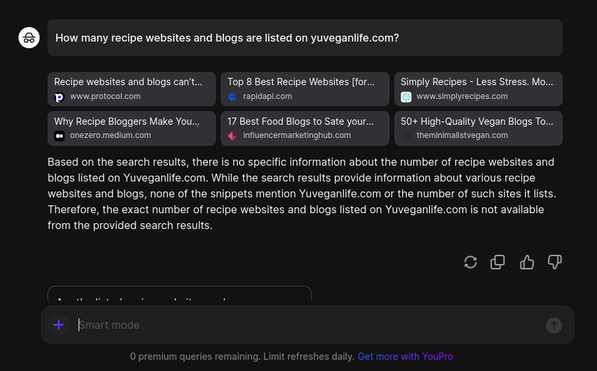Give the answer a thumbs up
Viewport: 597px width, 371px height.
pyautogui.click(x=527, y=262)
